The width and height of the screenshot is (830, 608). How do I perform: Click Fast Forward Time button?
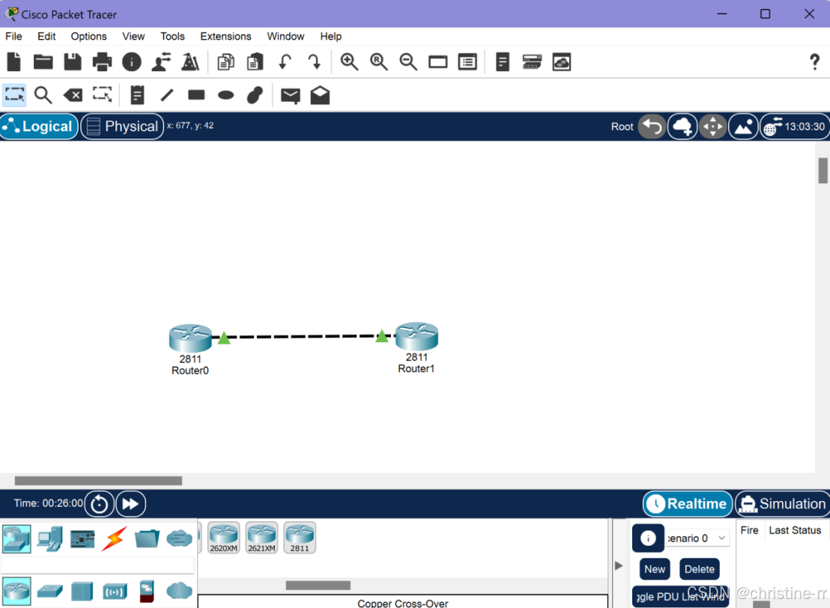point(131,504)
